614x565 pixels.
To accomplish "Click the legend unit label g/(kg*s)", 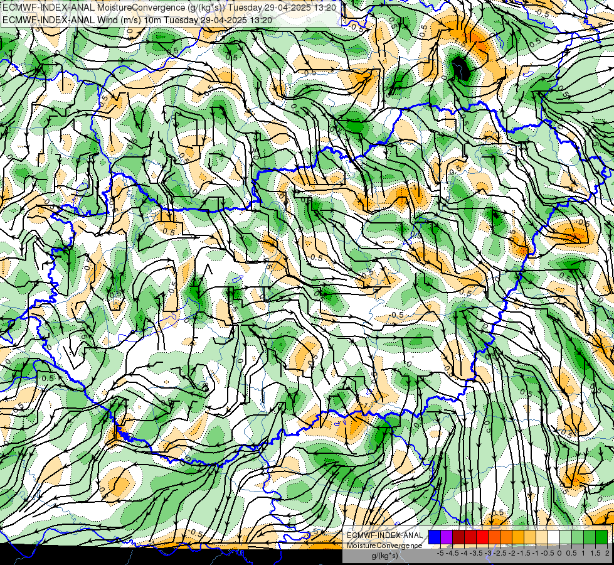I will pos(385,556).
